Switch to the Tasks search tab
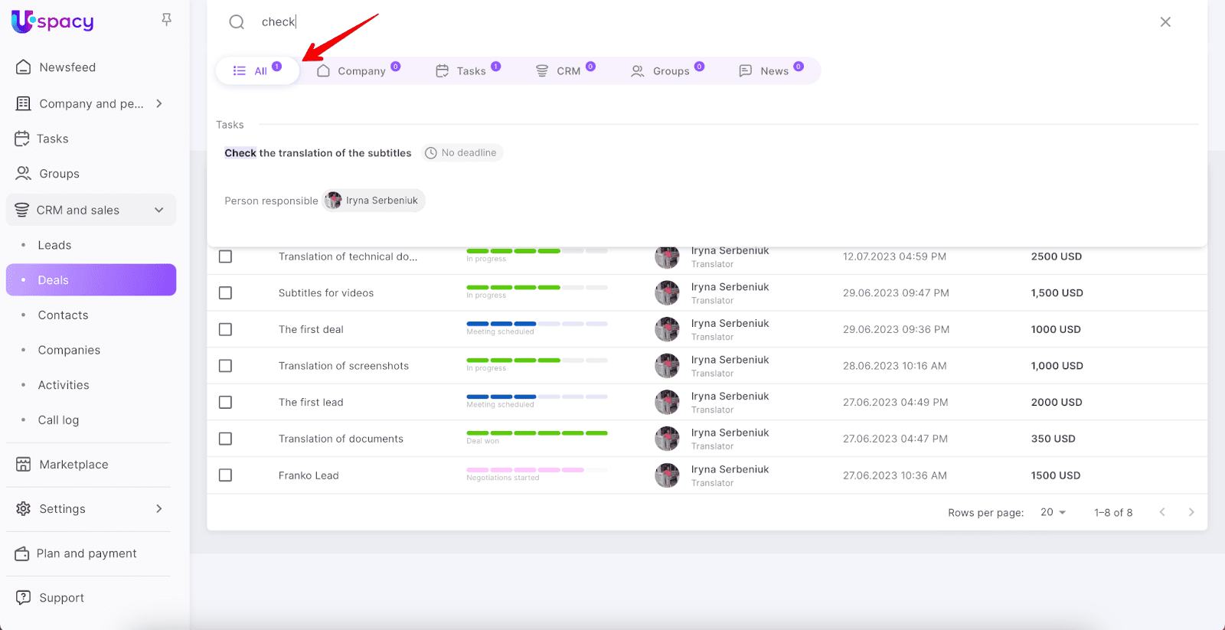The image size is (1225, 630). (x=467, y=71)
